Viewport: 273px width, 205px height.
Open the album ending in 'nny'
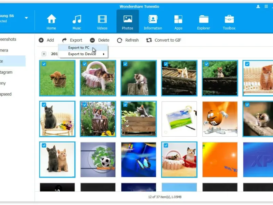click(x=13, y=83)
